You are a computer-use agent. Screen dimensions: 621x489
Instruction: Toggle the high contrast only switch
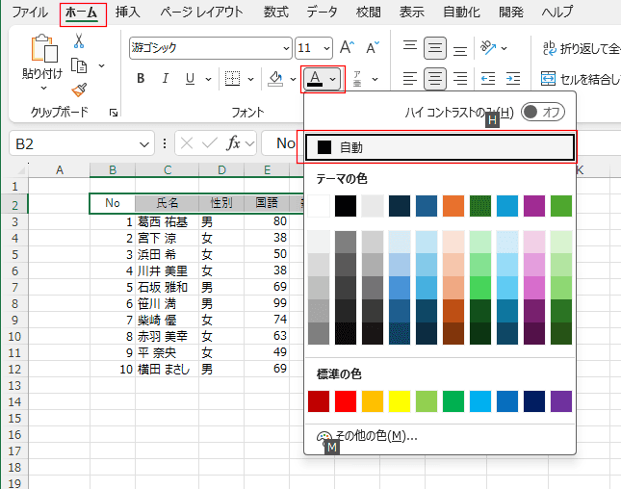tap(542, 112)
